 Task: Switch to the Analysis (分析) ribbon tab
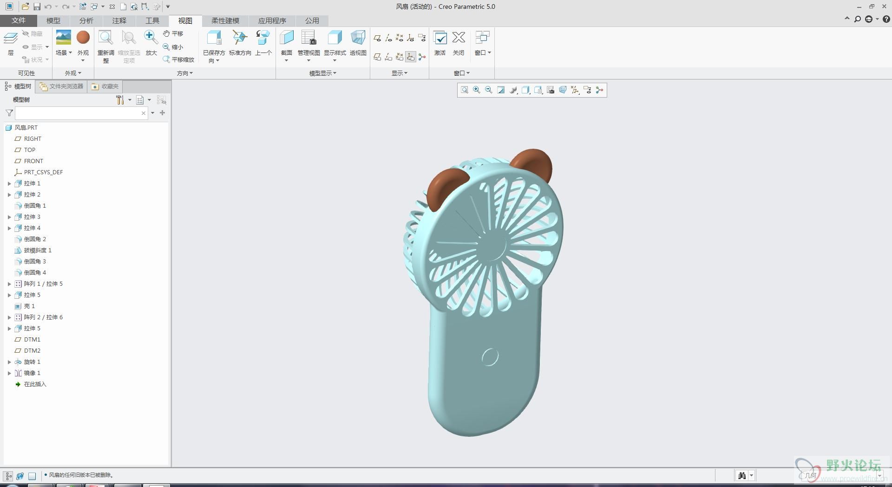coord(86,20)
